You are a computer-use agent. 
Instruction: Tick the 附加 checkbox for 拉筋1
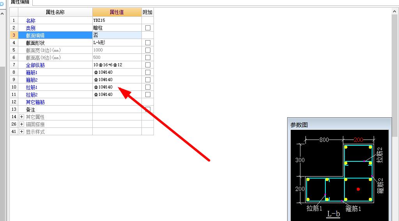pos(148,87)
